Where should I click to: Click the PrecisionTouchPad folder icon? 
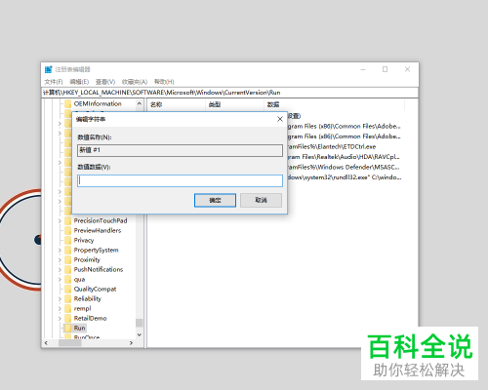click(x=67, y=220)
